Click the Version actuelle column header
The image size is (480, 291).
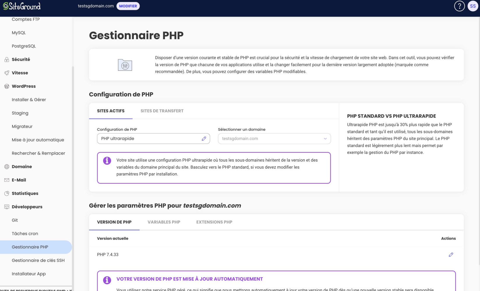coord(113,238)
